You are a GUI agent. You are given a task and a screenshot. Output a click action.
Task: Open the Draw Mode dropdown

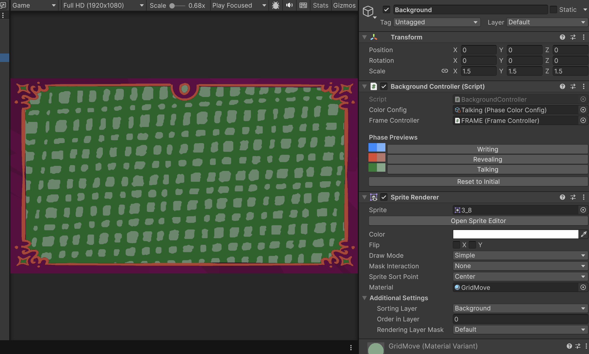coord(520,255)
